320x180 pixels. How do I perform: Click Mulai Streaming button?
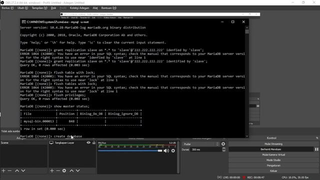tap(273, 144)
